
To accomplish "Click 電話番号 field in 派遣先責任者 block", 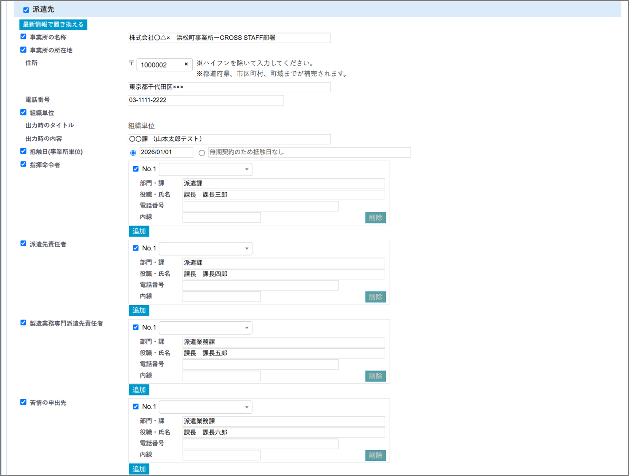I will (x=260, y=285).
